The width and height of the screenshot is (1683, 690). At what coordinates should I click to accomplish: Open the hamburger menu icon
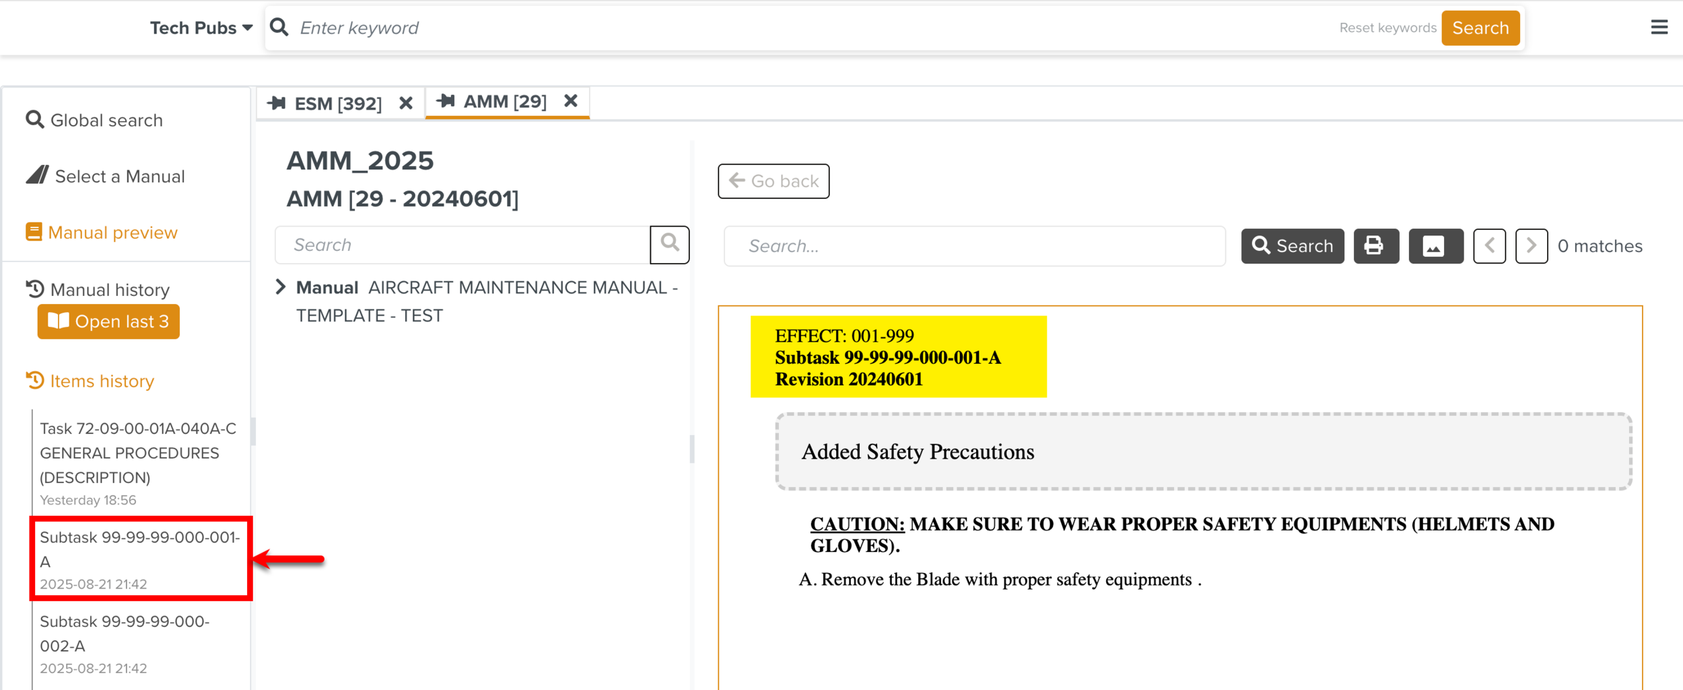pyautogui.click(x=1659, y=28)
